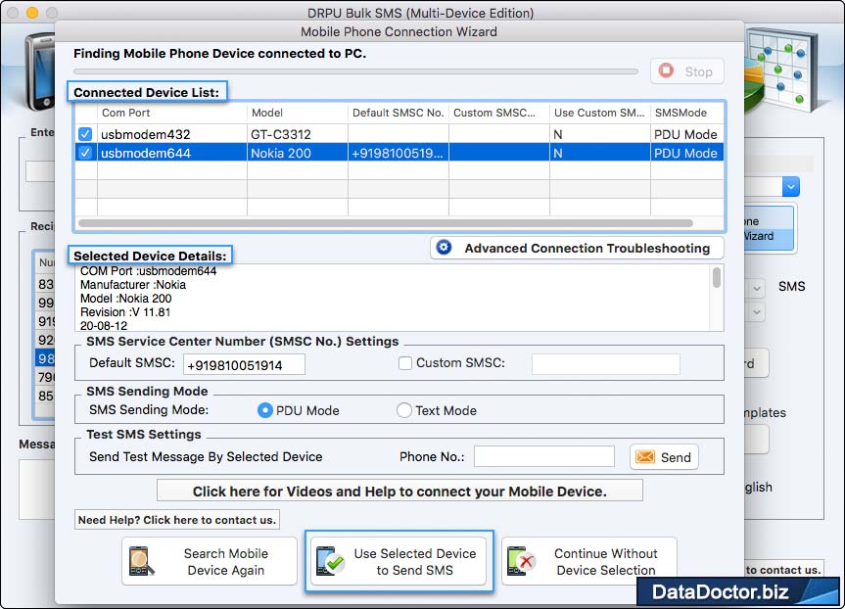Open the dropdown beside SMS label in background

pyautogui.click(x=757, y=288)
